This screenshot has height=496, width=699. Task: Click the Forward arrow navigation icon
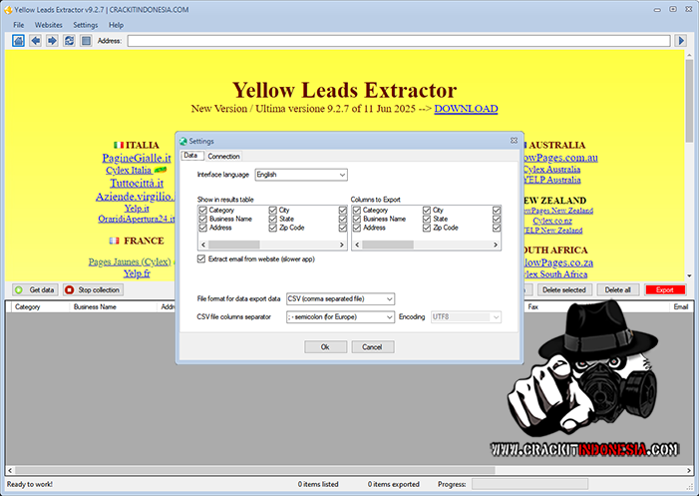tap(52, 41)
